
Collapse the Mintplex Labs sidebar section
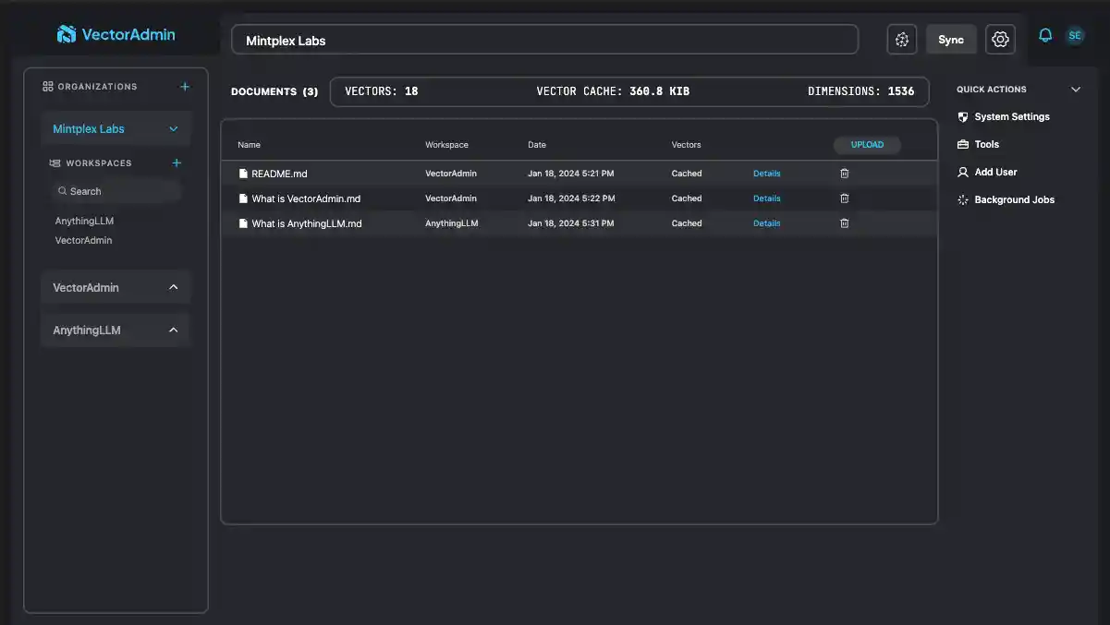[x=173, y=128]
